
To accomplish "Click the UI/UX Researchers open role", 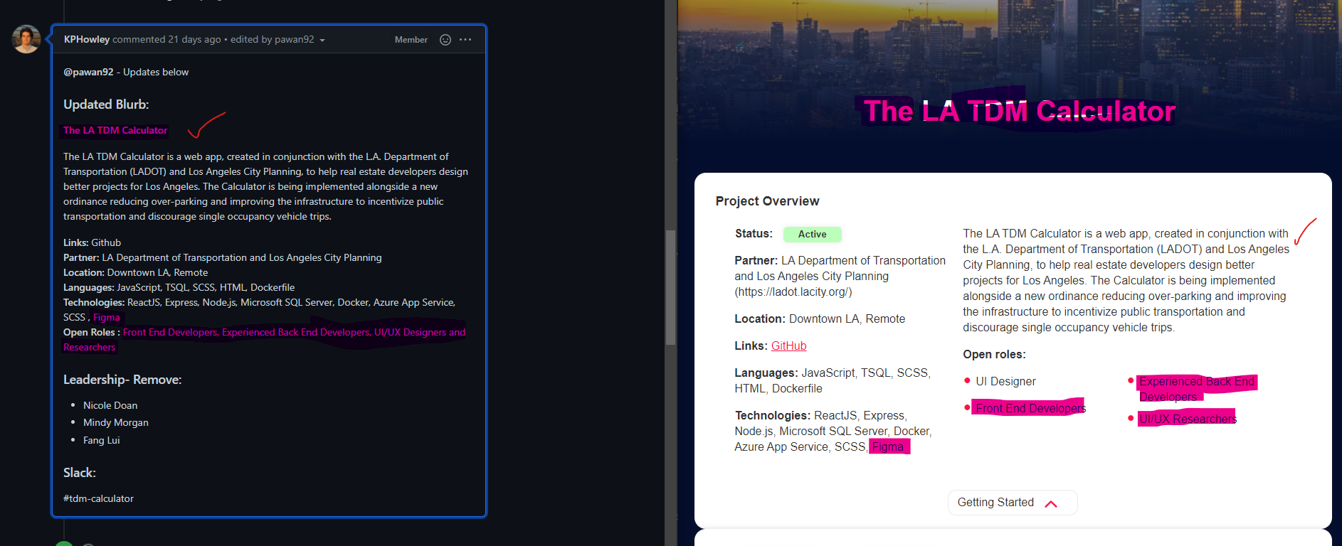I will (1188, 419).
